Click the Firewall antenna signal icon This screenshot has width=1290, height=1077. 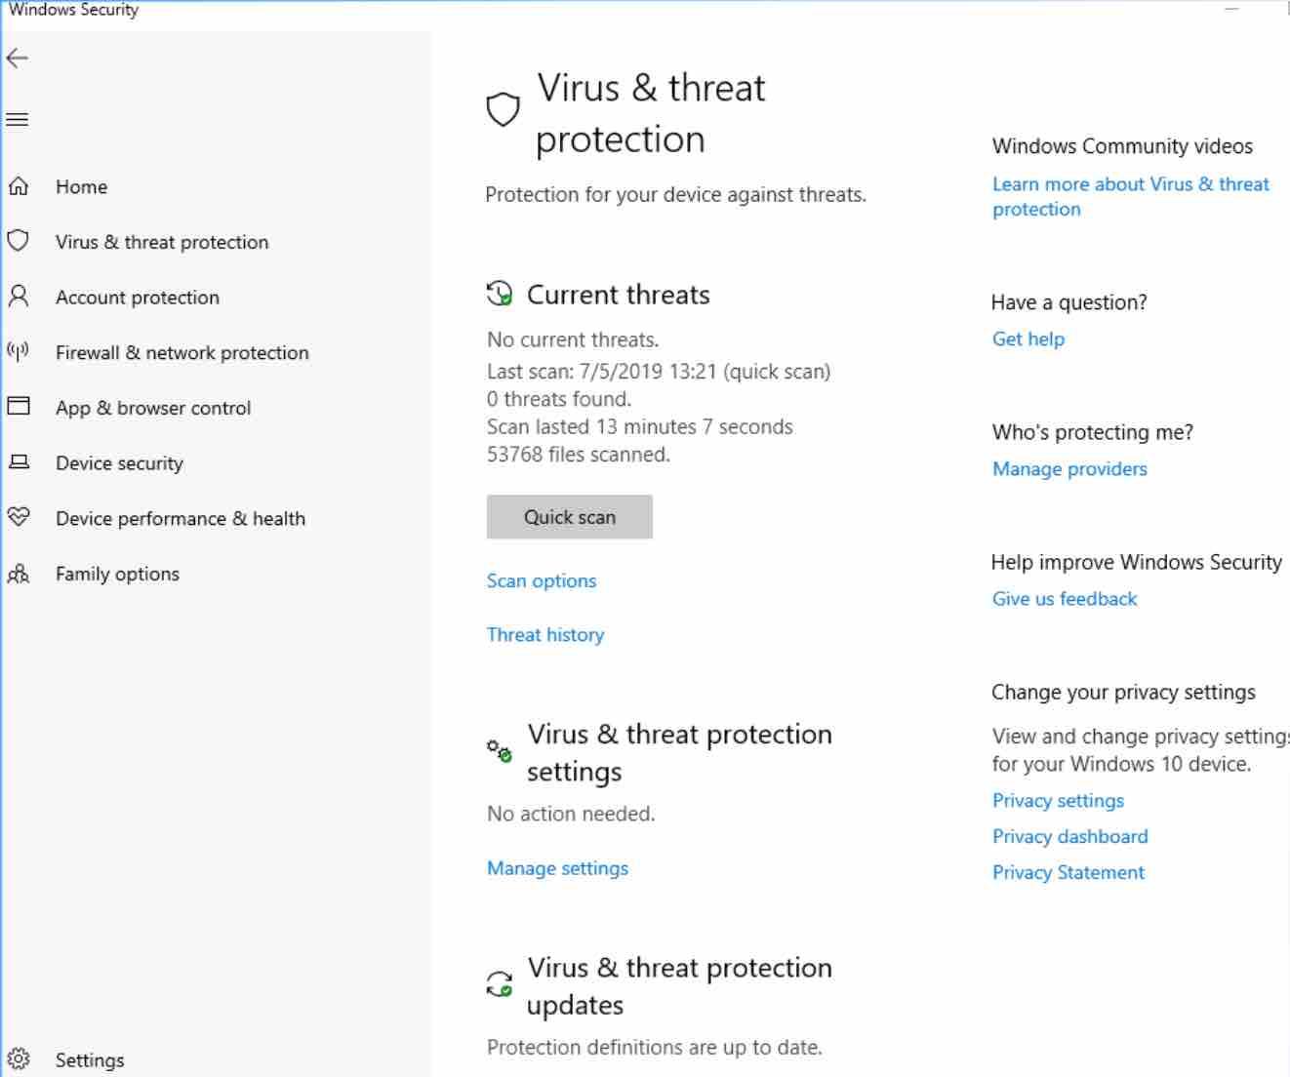19,351
